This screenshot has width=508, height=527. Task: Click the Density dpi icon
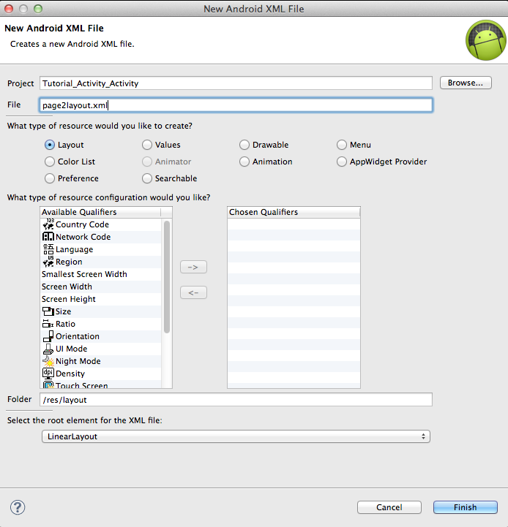(x=48, y=374)
